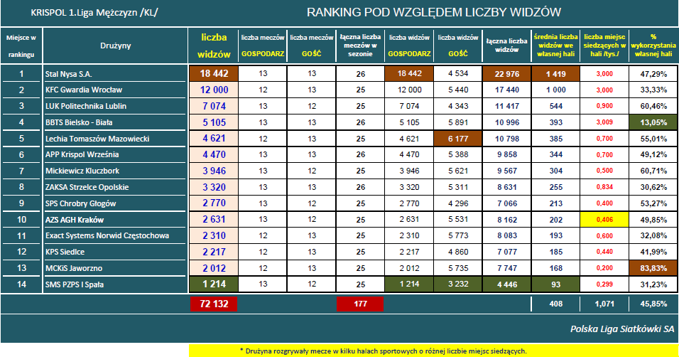This screenshot has width=679, height=357.
Task: Select Lechia Tomaszów Mazowiecki team name
Action: click(97, 139)
